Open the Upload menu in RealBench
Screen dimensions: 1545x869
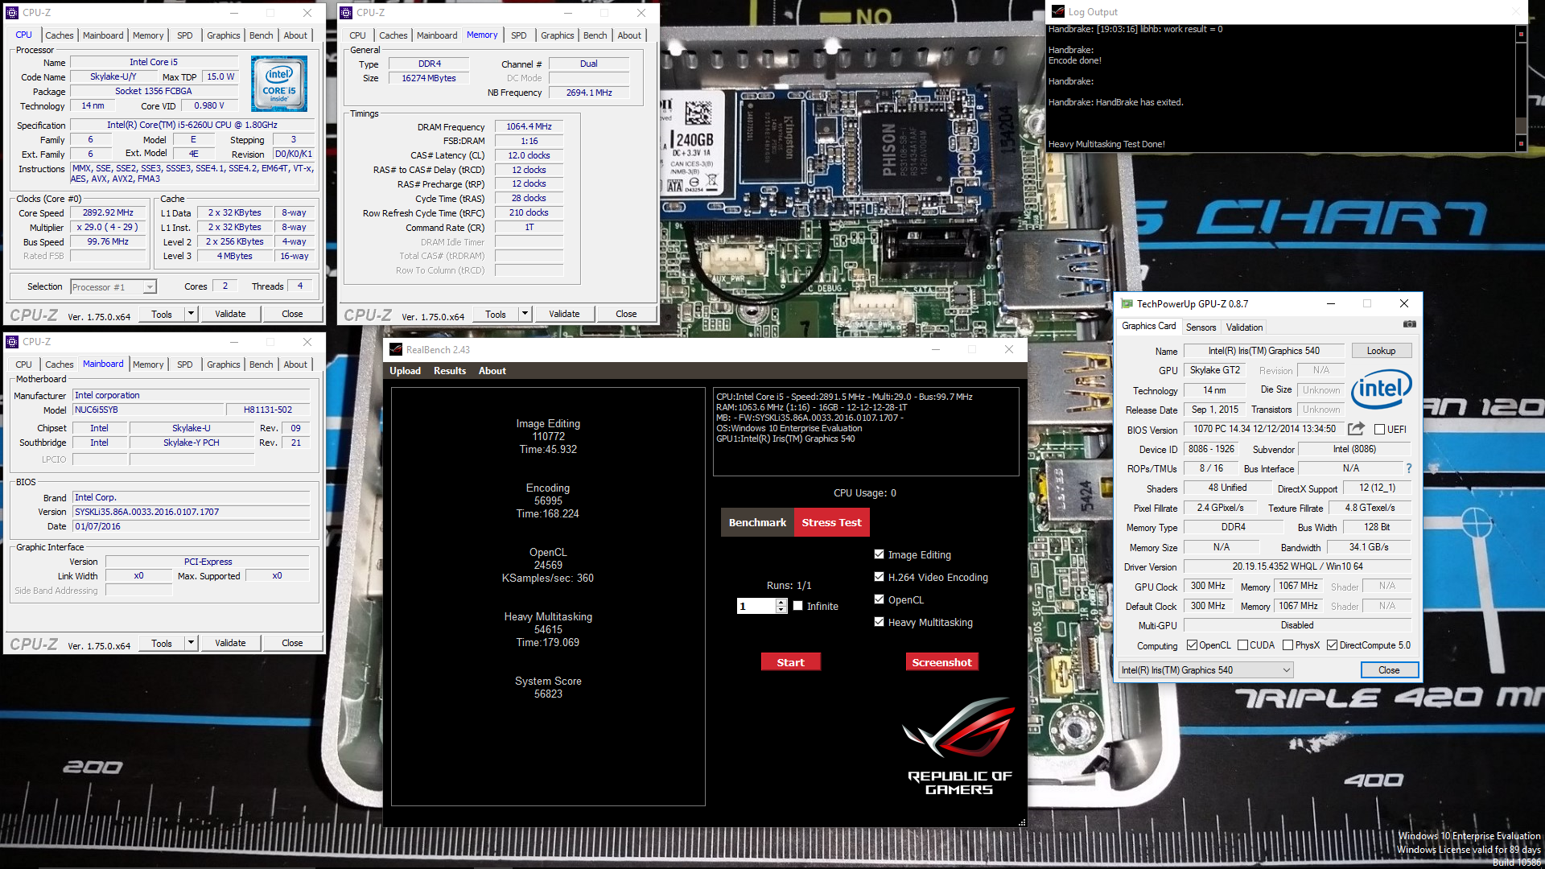405,371
